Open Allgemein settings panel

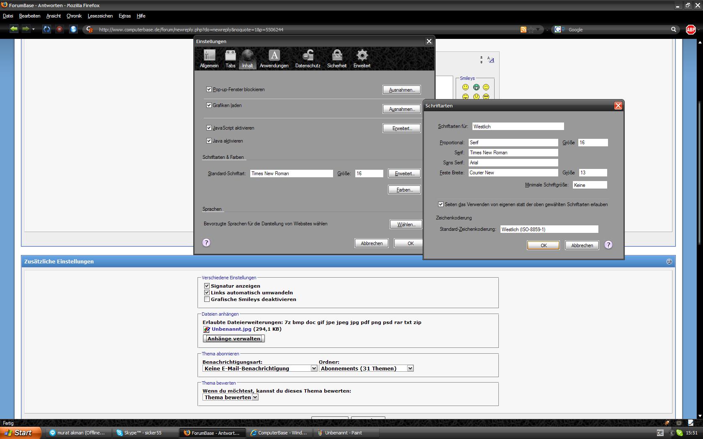[209, 59]
